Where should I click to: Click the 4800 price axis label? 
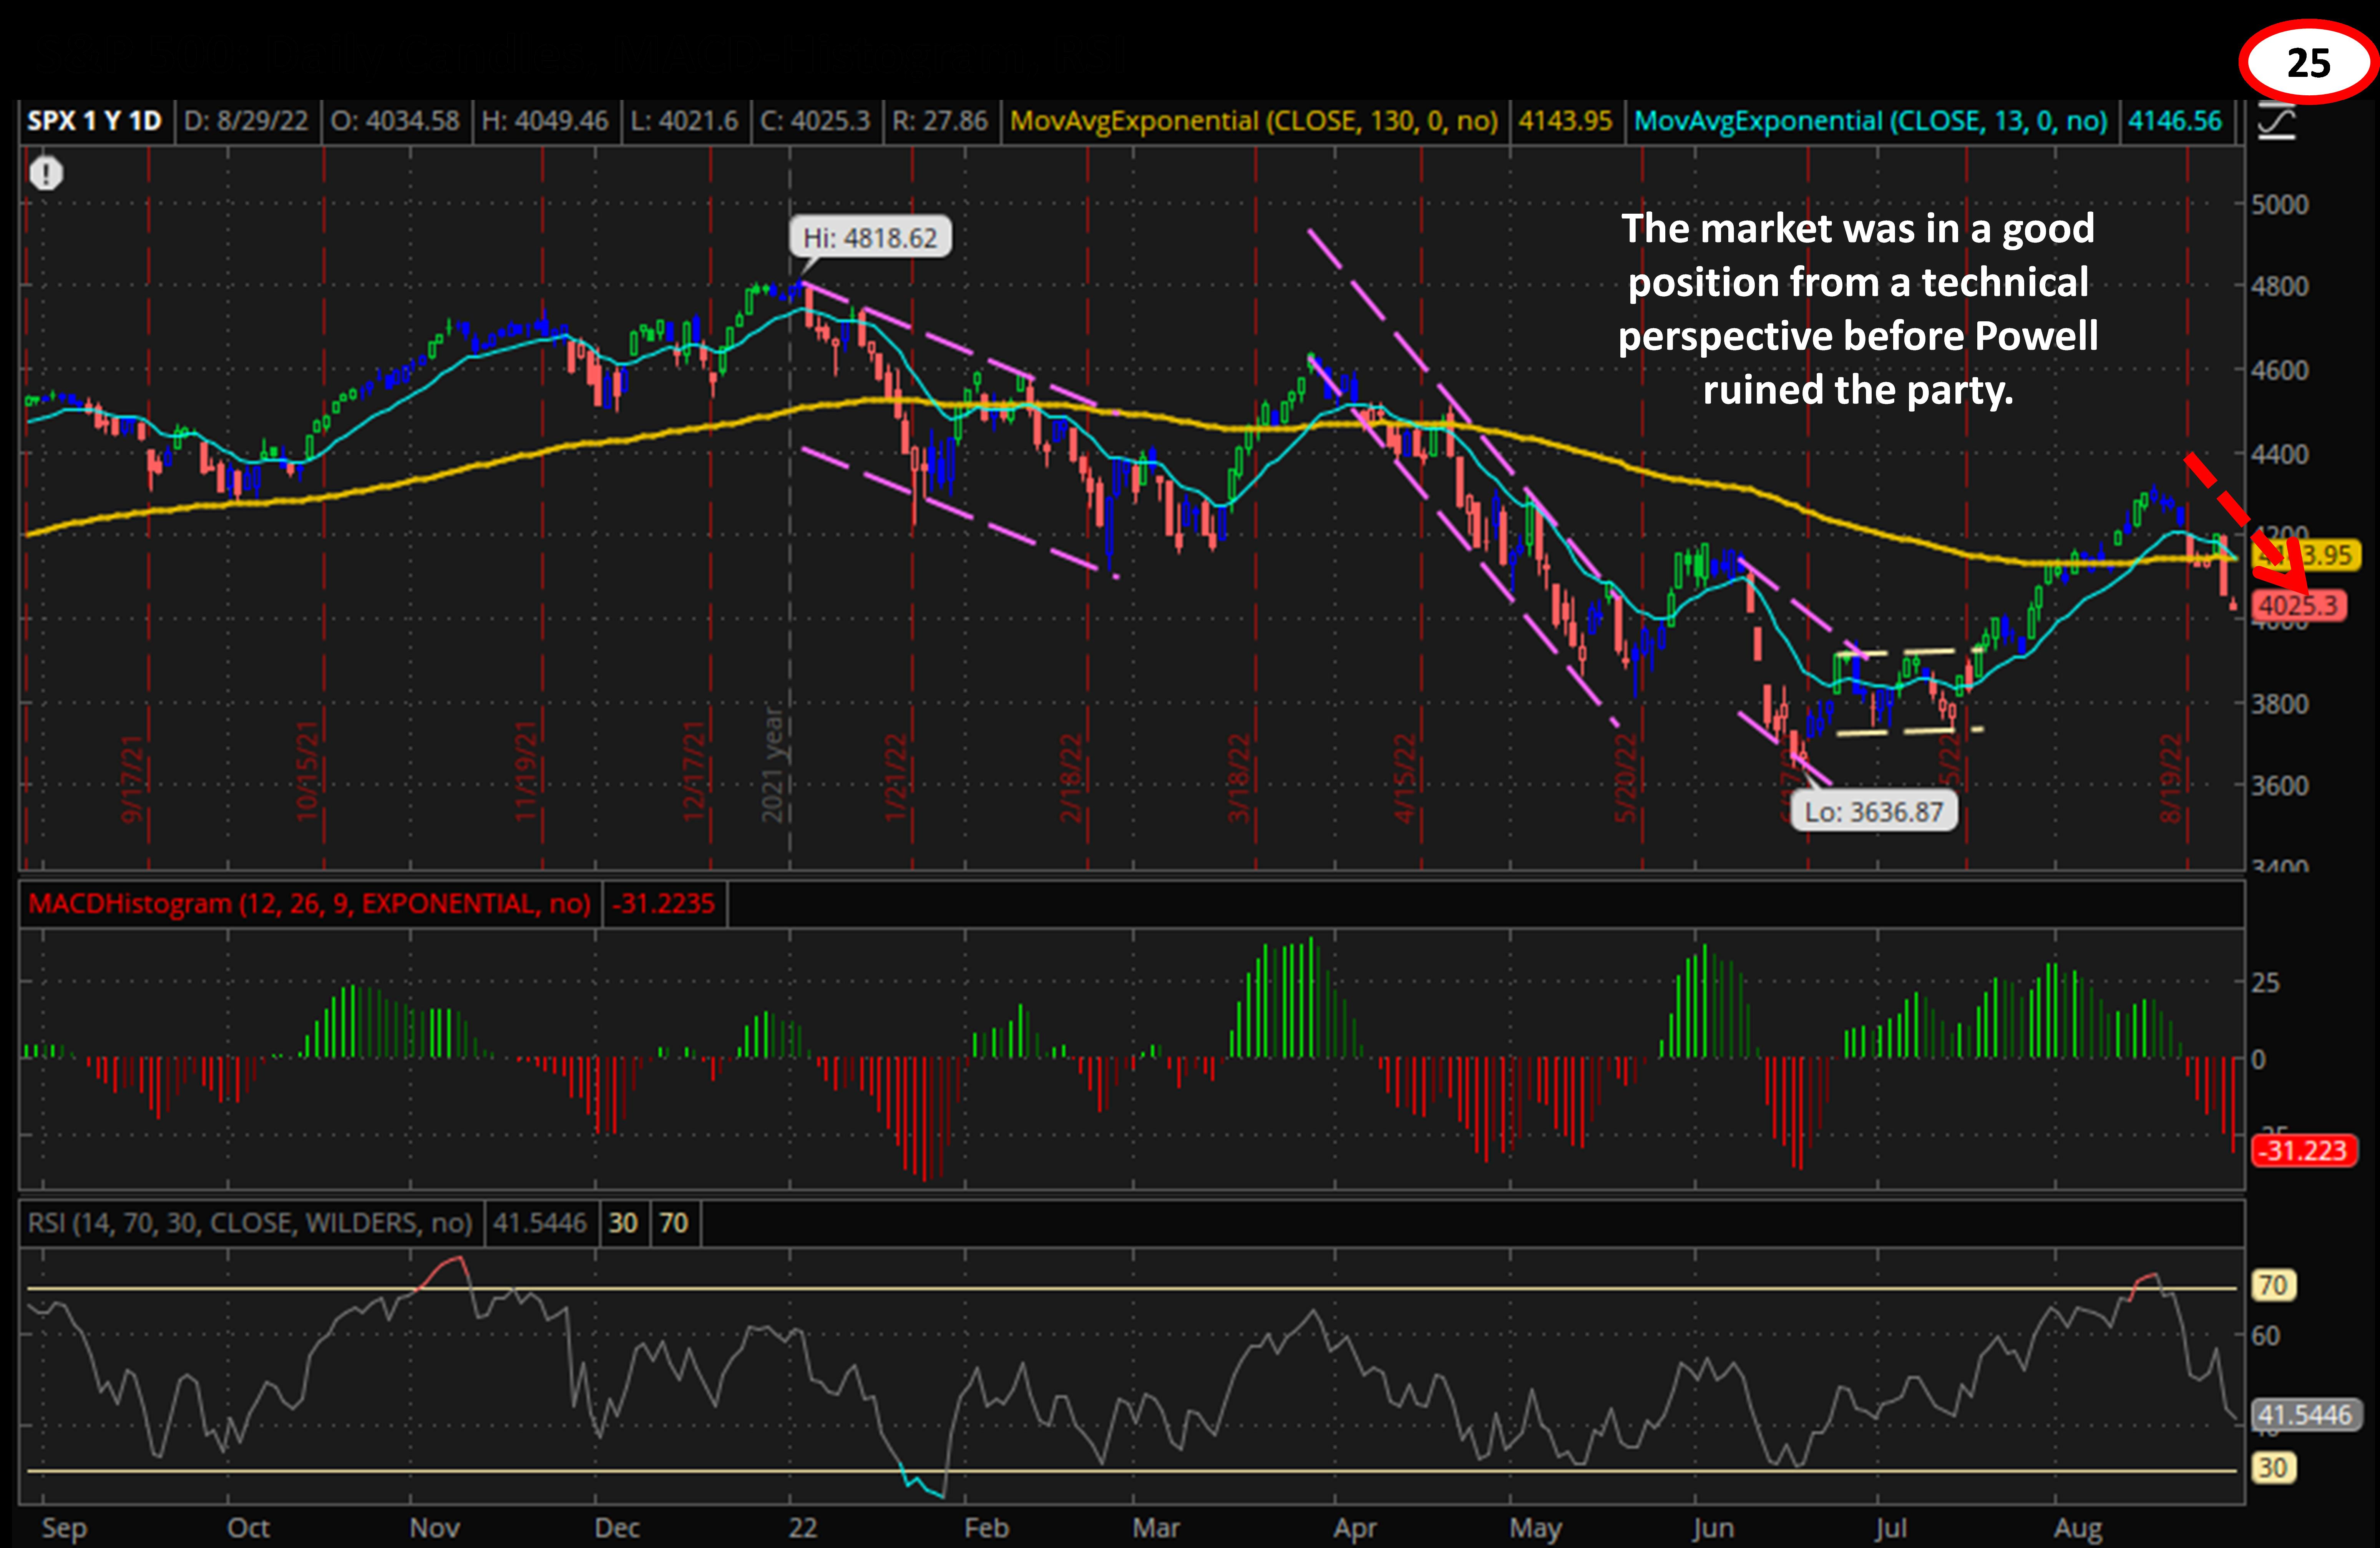click(x=2280, y=287)
